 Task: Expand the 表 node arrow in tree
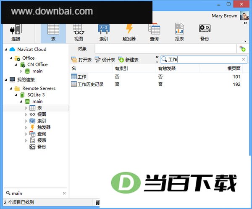tap(26, 108)
